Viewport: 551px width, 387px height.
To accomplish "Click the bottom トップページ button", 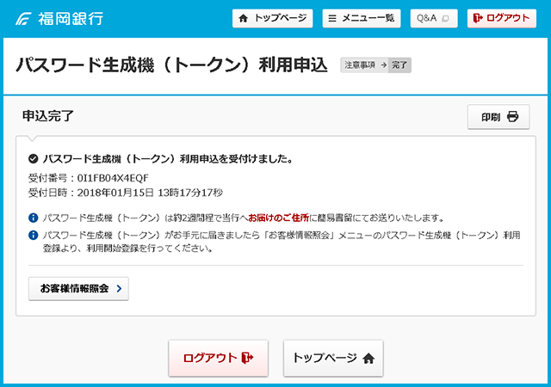I will pos(333,358).
